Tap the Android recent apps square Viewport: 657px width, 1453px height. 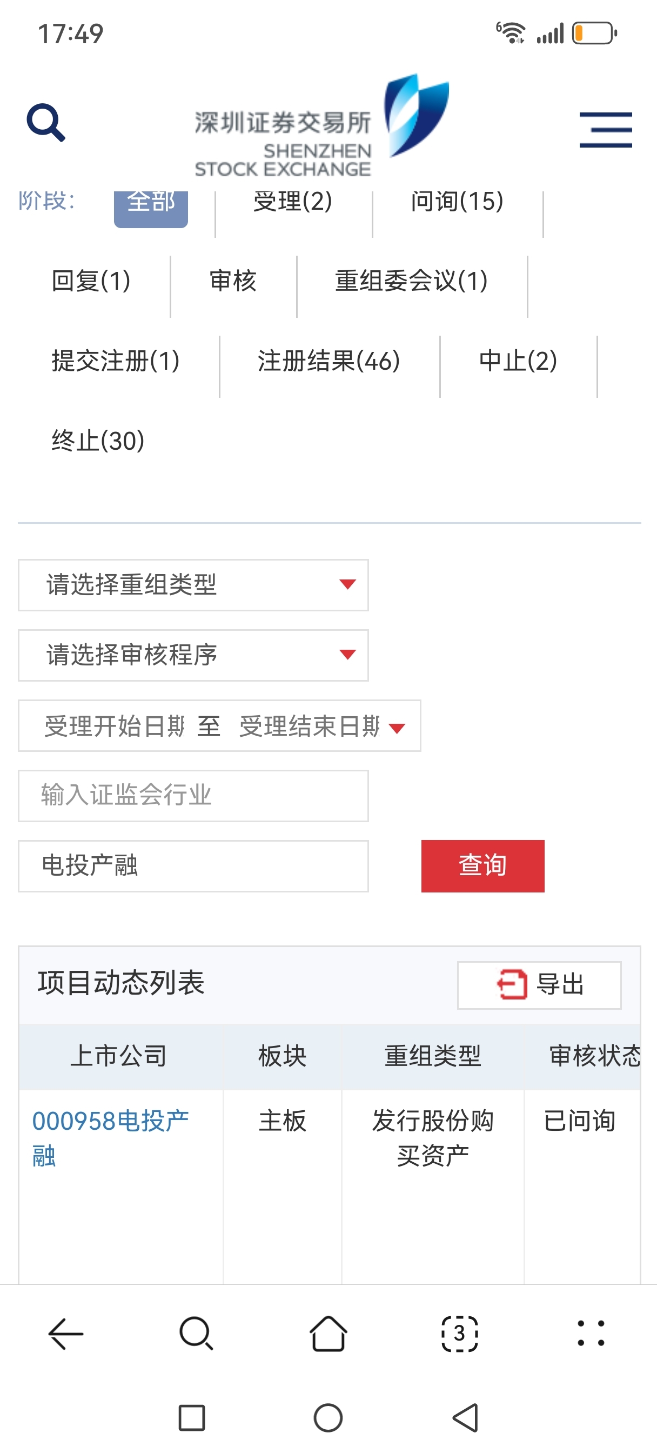point(192,1417)
